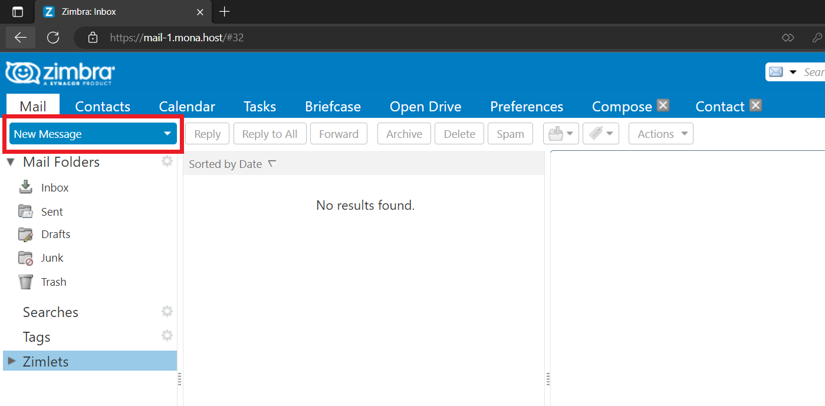
Task: Open Tags gear options
Action: pyautogui.click(x=167, y=335)
